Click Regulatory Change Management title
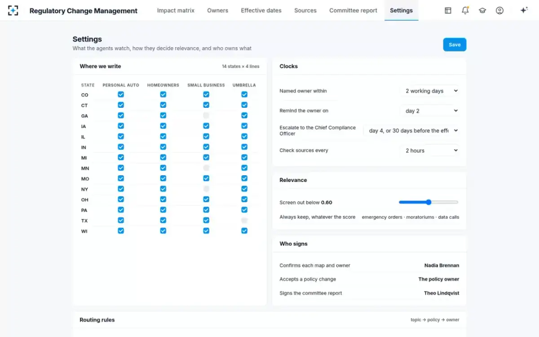The width and height of the screenshot is (539, 337). 84,11
